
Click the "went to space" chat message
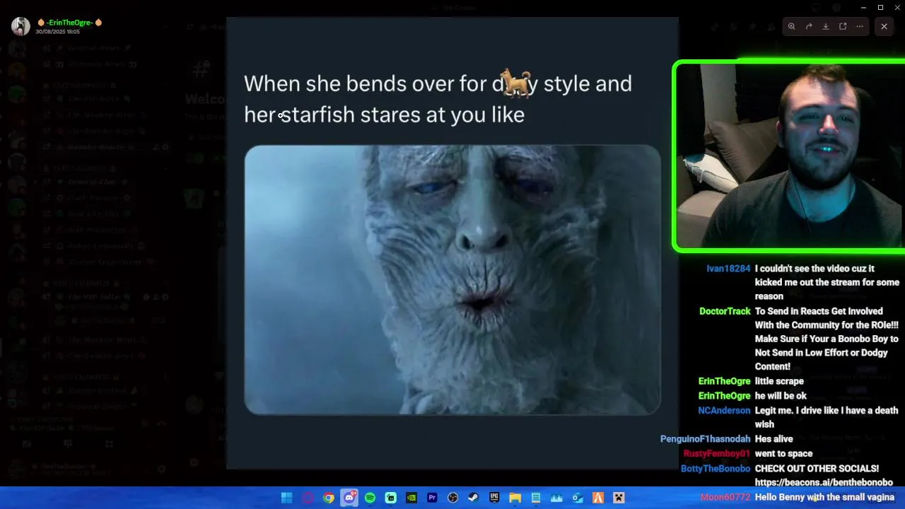click(x=783, y=454)
